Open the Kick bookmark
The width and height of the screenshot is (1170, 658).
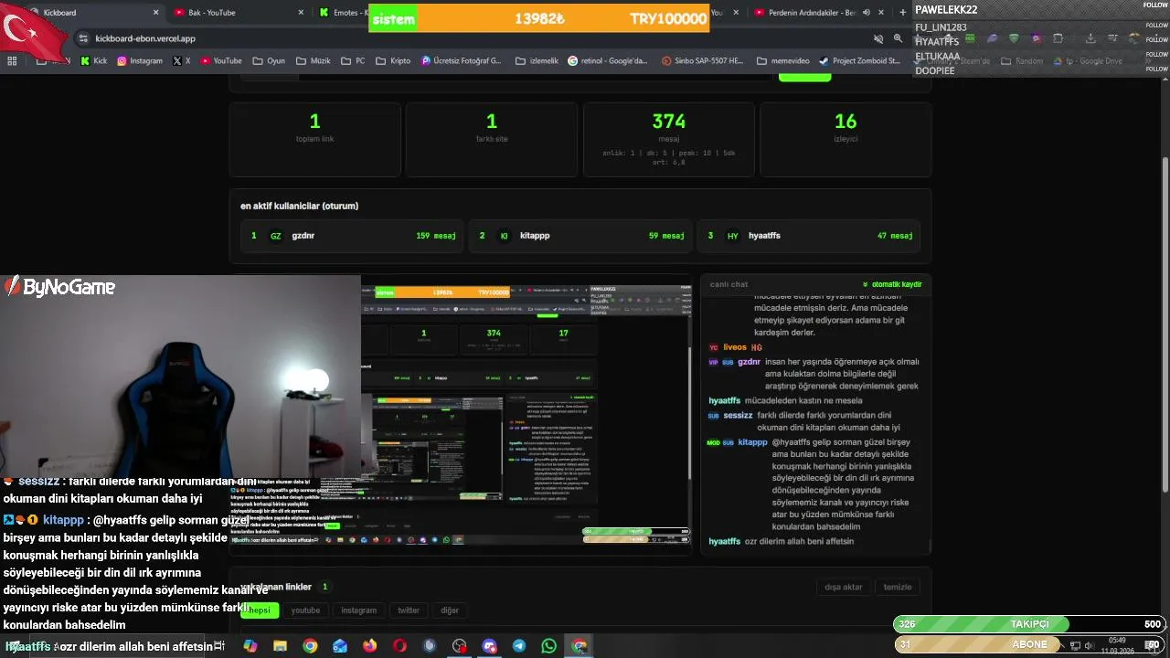[94, 61]
